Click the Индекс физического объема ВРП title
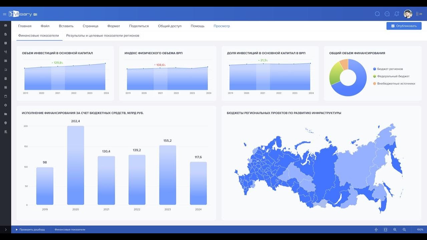 tap(153, 53)
